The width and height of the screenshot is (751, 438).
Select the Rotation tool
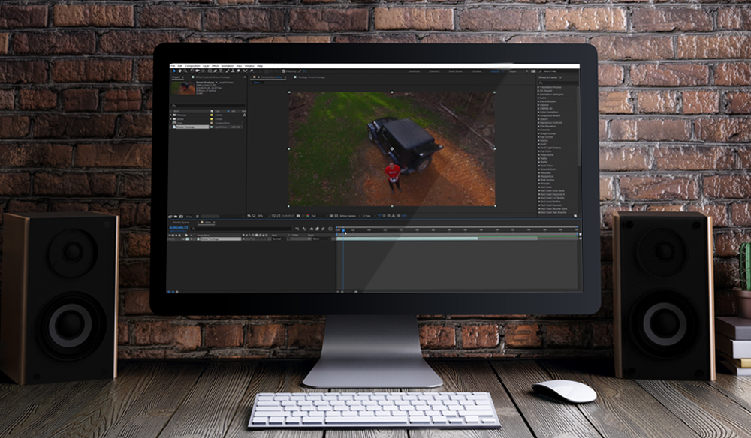tap(192, 70)
